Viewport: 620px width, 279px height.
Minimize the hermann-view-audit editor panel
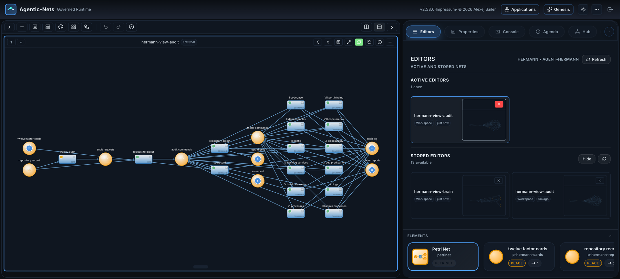(390, 42)
